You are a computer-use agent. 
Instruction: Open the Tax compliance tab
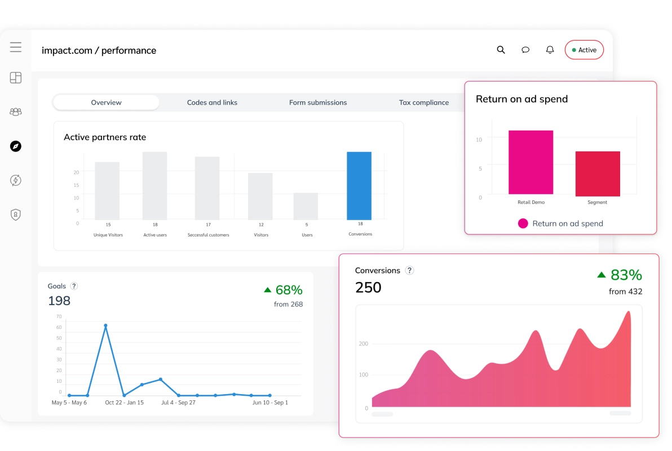click(424, 102)
